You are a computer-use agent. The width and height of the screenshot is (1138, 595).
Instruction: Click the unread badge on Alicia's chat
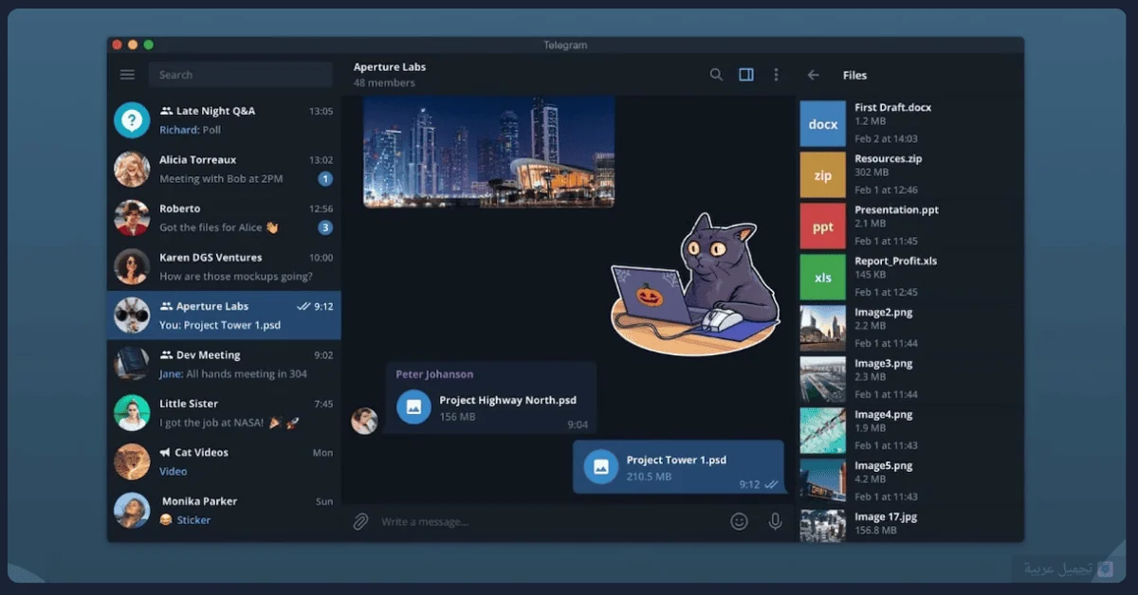click(x=325, y=179)
